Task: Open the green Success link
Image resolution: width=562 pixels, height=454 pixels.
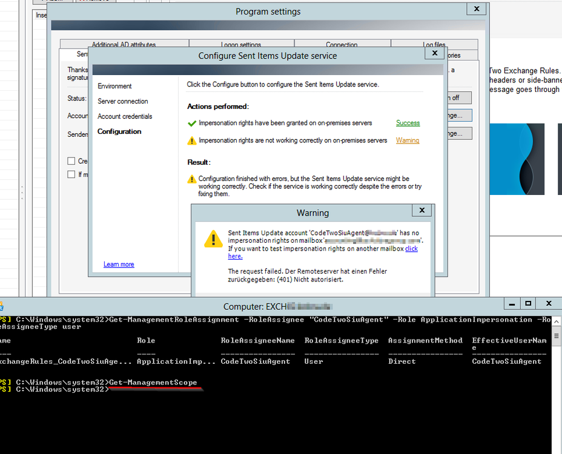Action: click(408, 123)
